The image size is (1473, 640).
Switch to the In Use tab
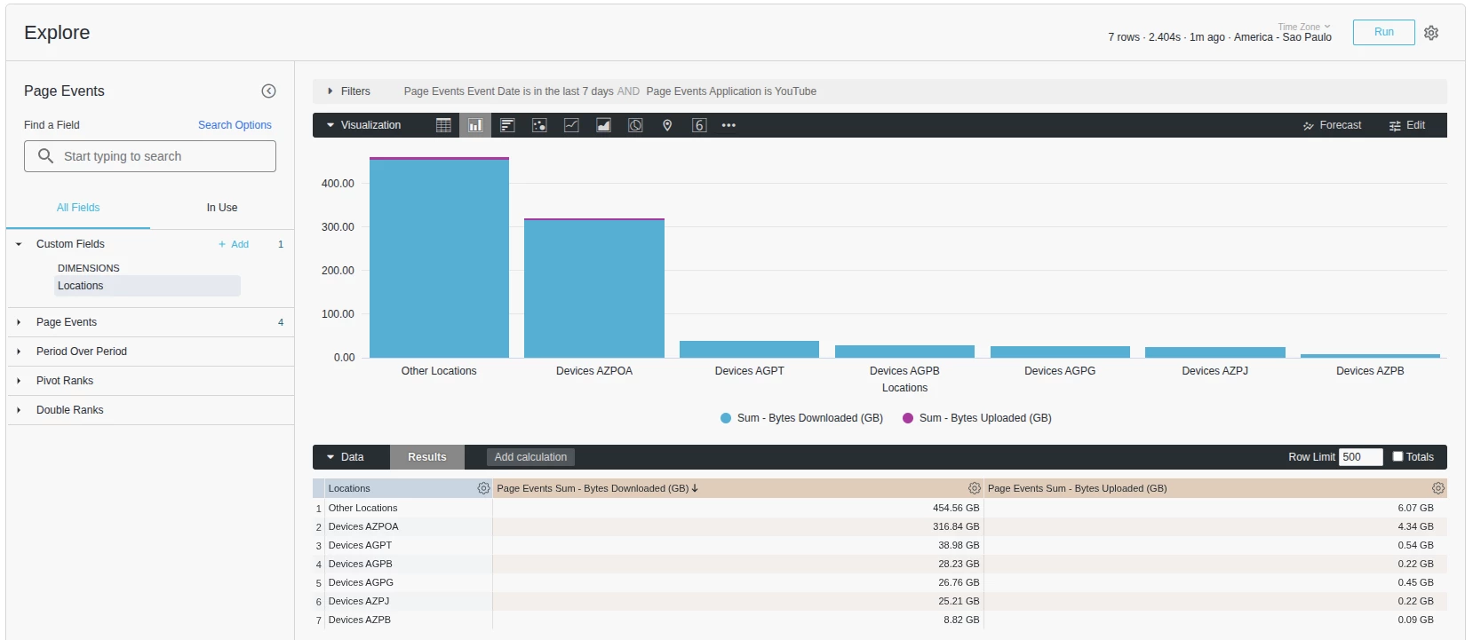[x=222, y=208]
